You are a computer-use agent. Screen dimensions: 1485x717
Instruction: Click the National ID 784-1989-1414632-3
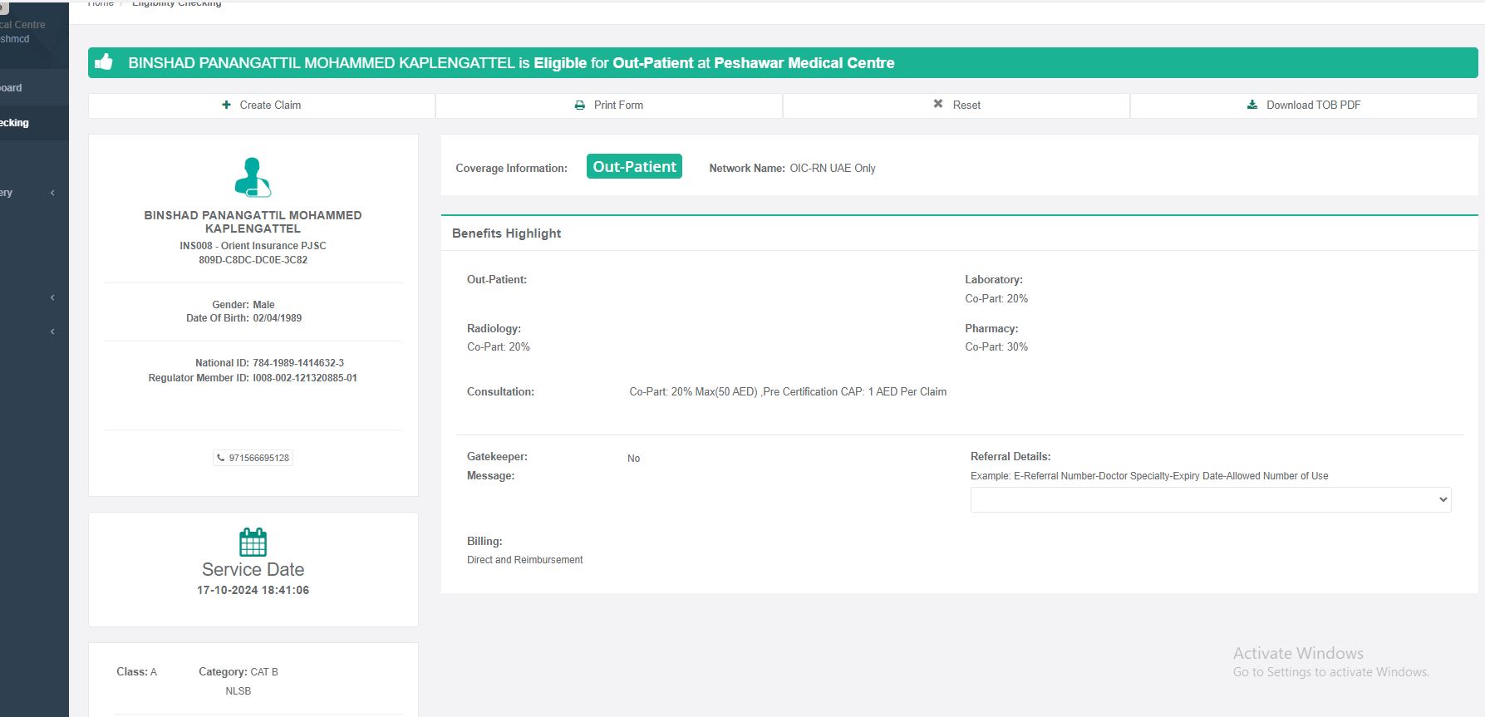tap(297, 363)
